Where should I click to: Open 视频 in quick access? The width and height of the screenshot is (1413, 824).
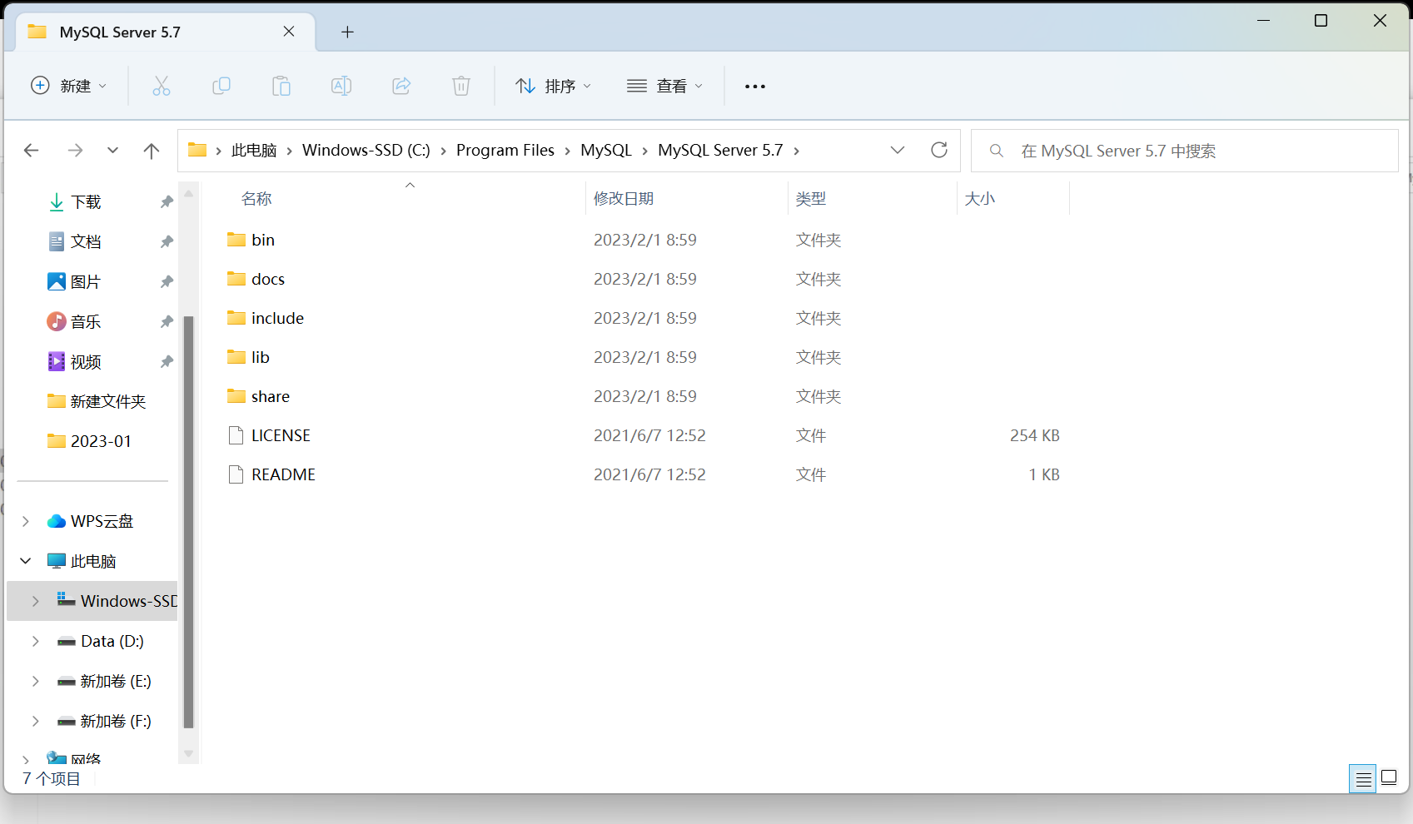(x=86, y=361)
